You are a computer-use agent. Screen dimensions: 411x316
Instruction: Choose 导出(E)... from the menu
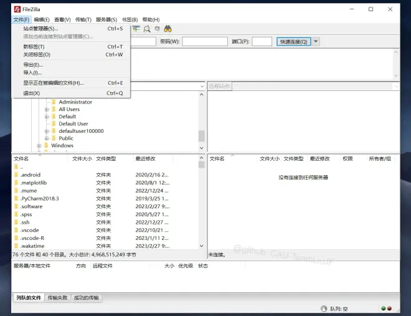point(71,65)
